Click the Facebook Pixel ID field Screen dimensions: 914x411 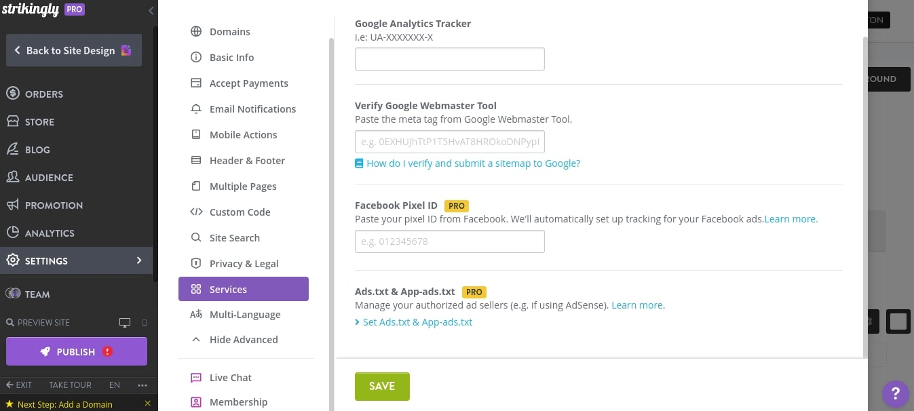click(x=449, y=241)
